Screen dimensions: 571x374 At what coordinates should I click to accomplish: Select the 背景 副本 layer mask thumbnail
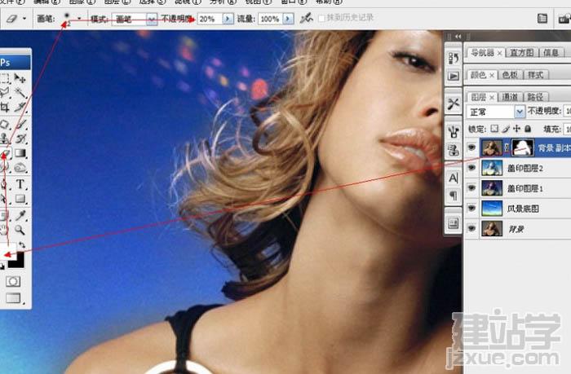[x=523, y=147]
